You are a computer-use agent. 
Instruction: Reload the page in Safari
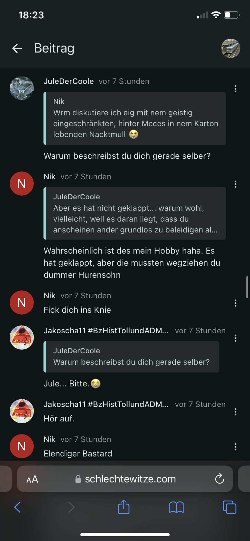pos(220,479)
